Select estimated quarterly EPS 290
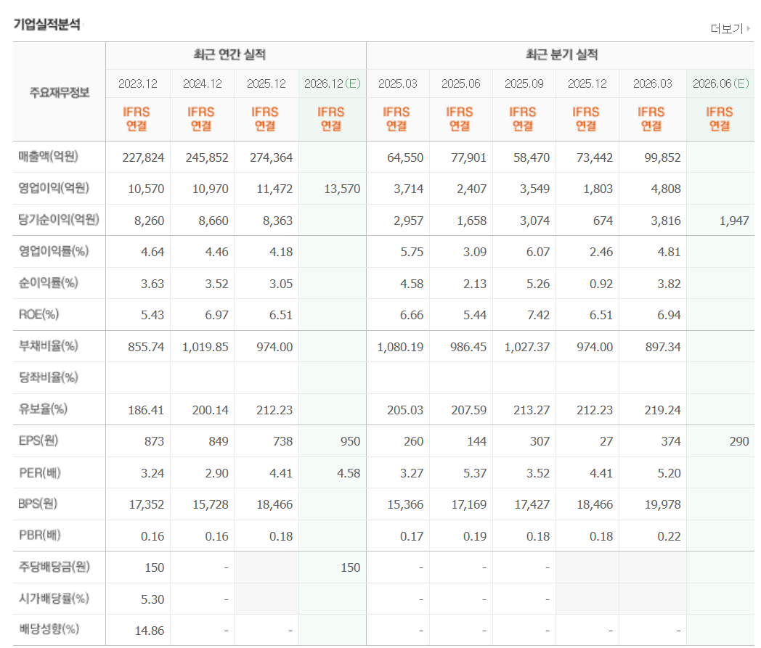Image resolution: width=761 pixels, height=648 pixels. (x=739, y=441)
